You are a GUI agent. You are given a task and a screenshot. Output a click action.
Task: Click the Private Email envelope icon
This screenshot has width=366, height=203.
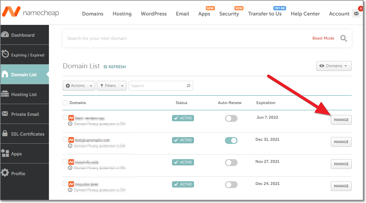pyautogui.click(x=5, y=114)
